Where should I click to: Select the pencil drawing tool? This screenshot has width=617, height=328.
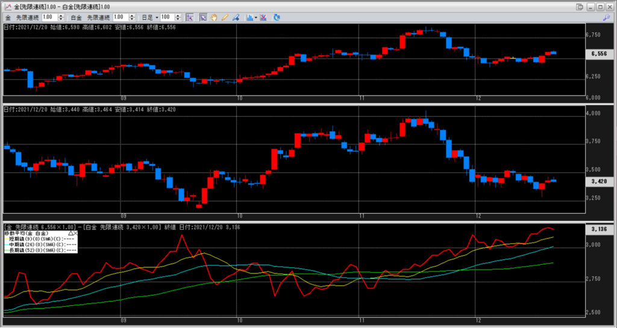tap(225, 17)
